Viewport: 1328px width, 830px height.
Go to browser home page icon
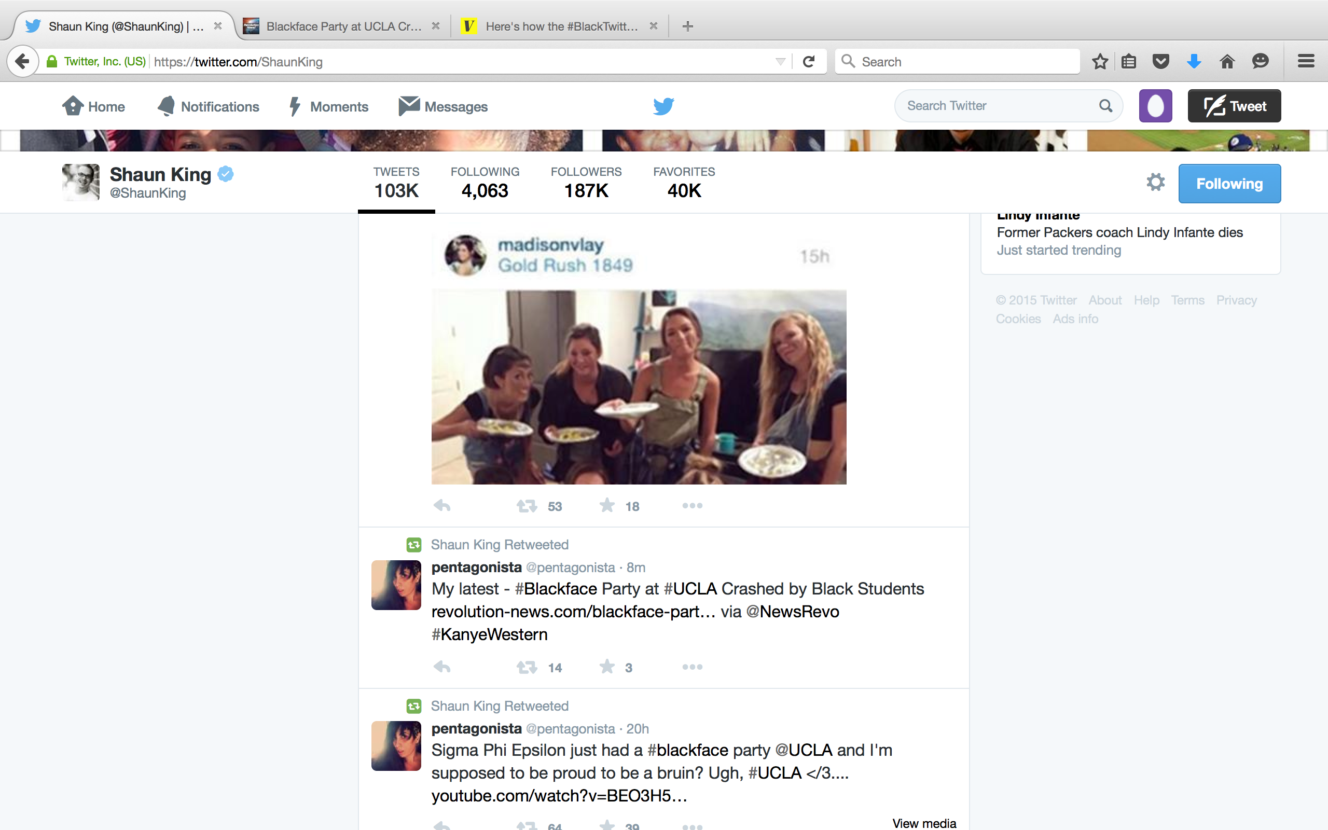coord(1227,62)
